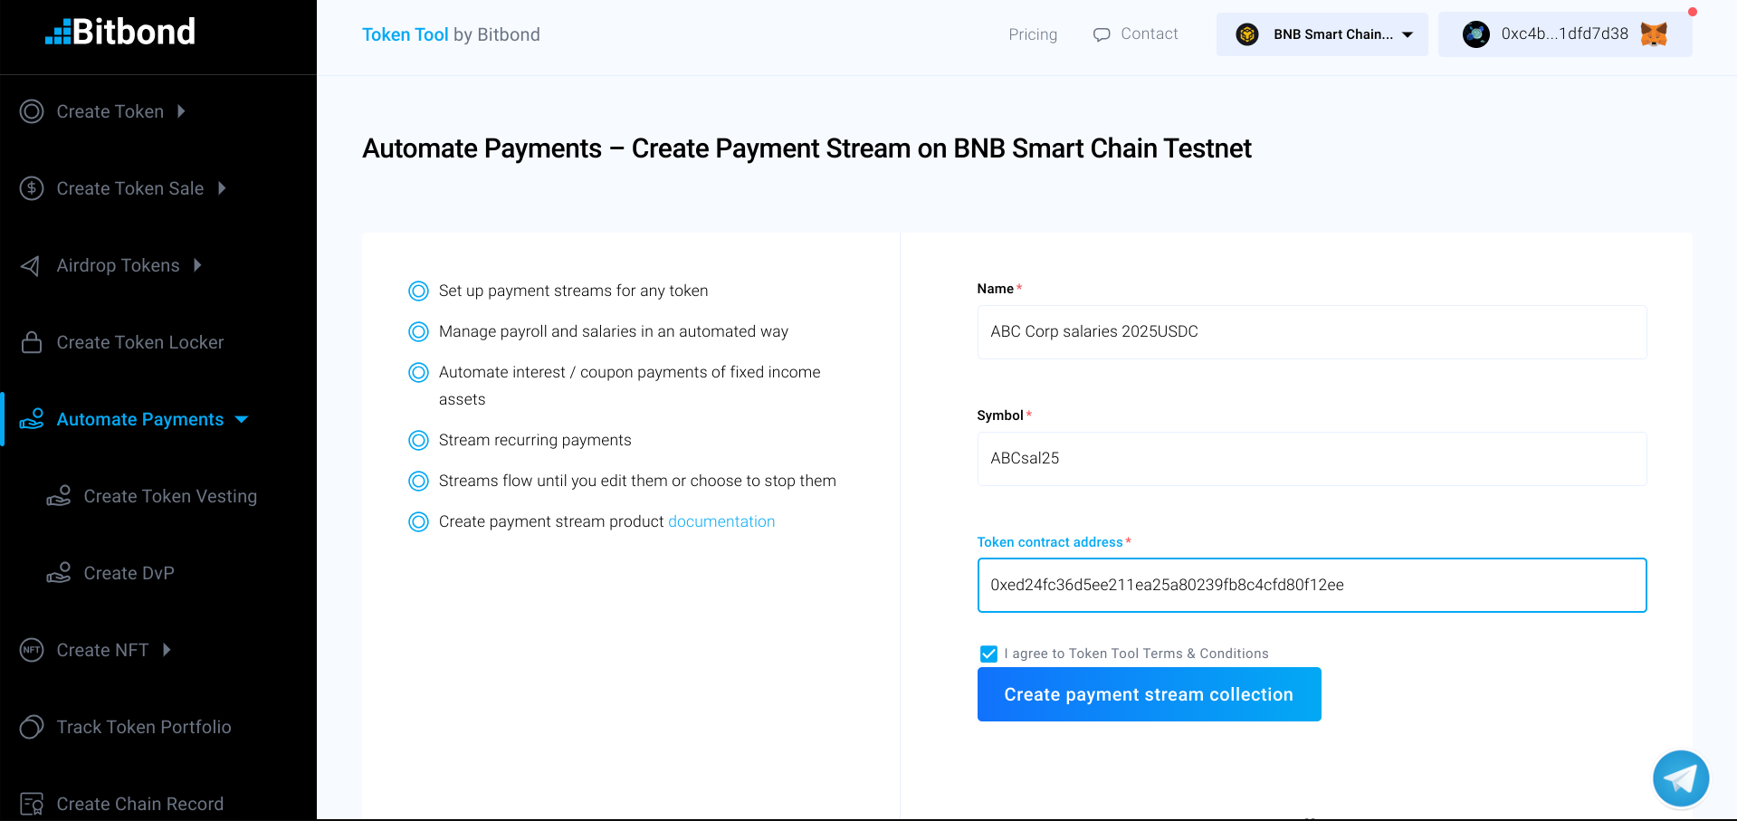The height and width of the screenshot is (821, 1737).
Task: Open Create Token Vesting menu item
Action: point(170,496)
